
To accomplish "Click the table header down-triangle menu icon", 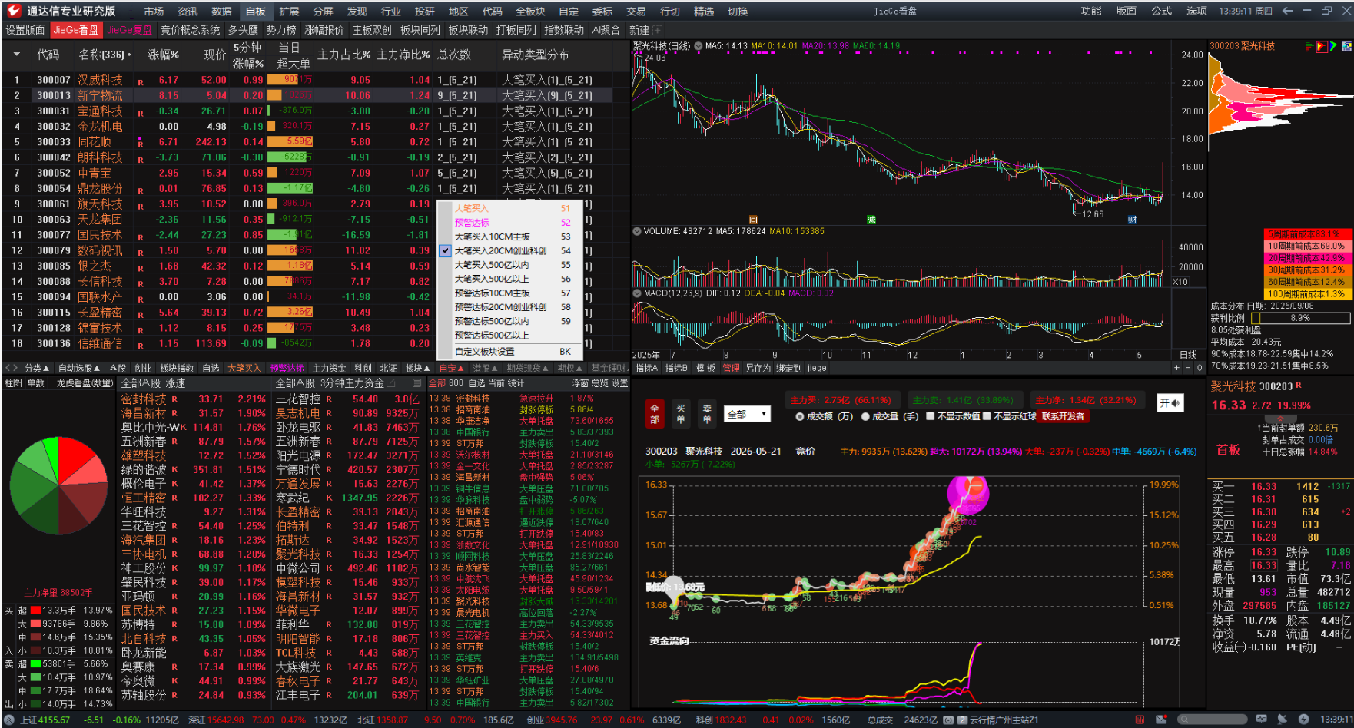I will click(17, 55).
